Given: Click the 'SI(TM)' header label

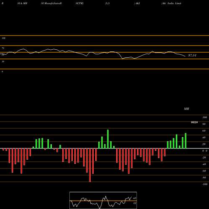Looking at the screenshot, I should (79, 3).
